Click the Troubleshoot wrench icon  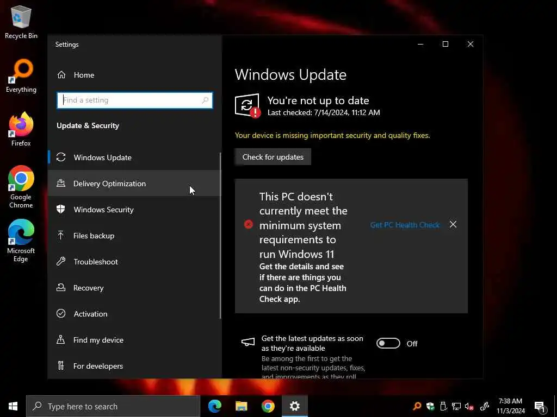61,261
